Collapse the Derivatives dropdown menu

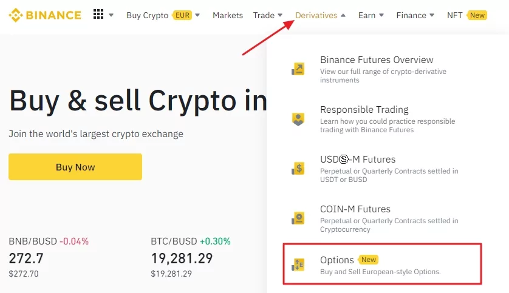pos(321,15)
